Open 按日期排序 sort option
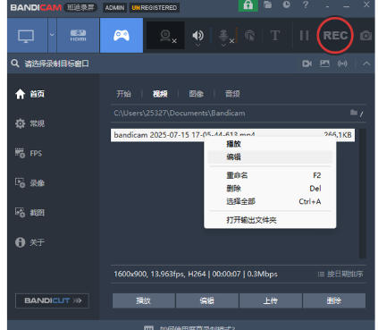 coord(340,274)
